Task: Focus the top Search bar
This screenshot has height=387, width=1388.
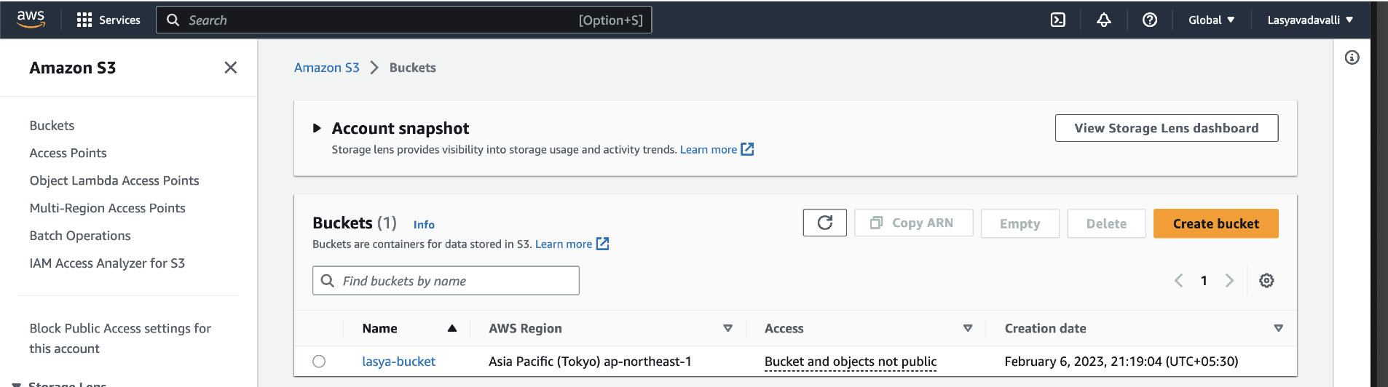Action: click(403, 20)
